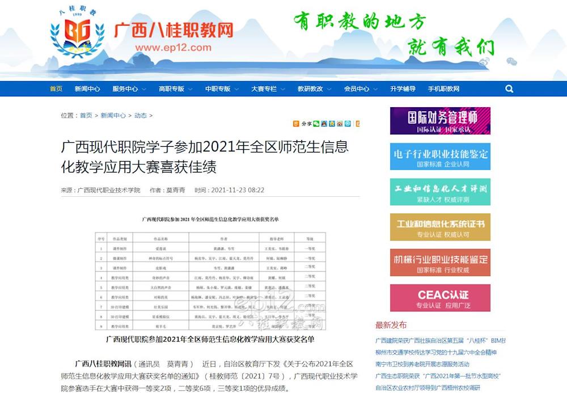Open the 国际财务管理师 banner ad
Image resolution: width=567 pixels, height=393 pixels.
click(x=440, y=121)
